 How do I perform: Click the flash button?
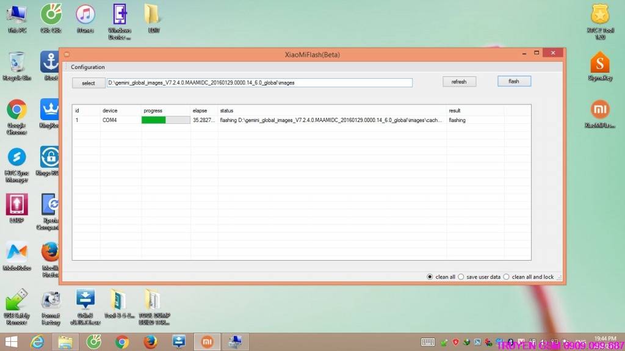click(514, 81)
